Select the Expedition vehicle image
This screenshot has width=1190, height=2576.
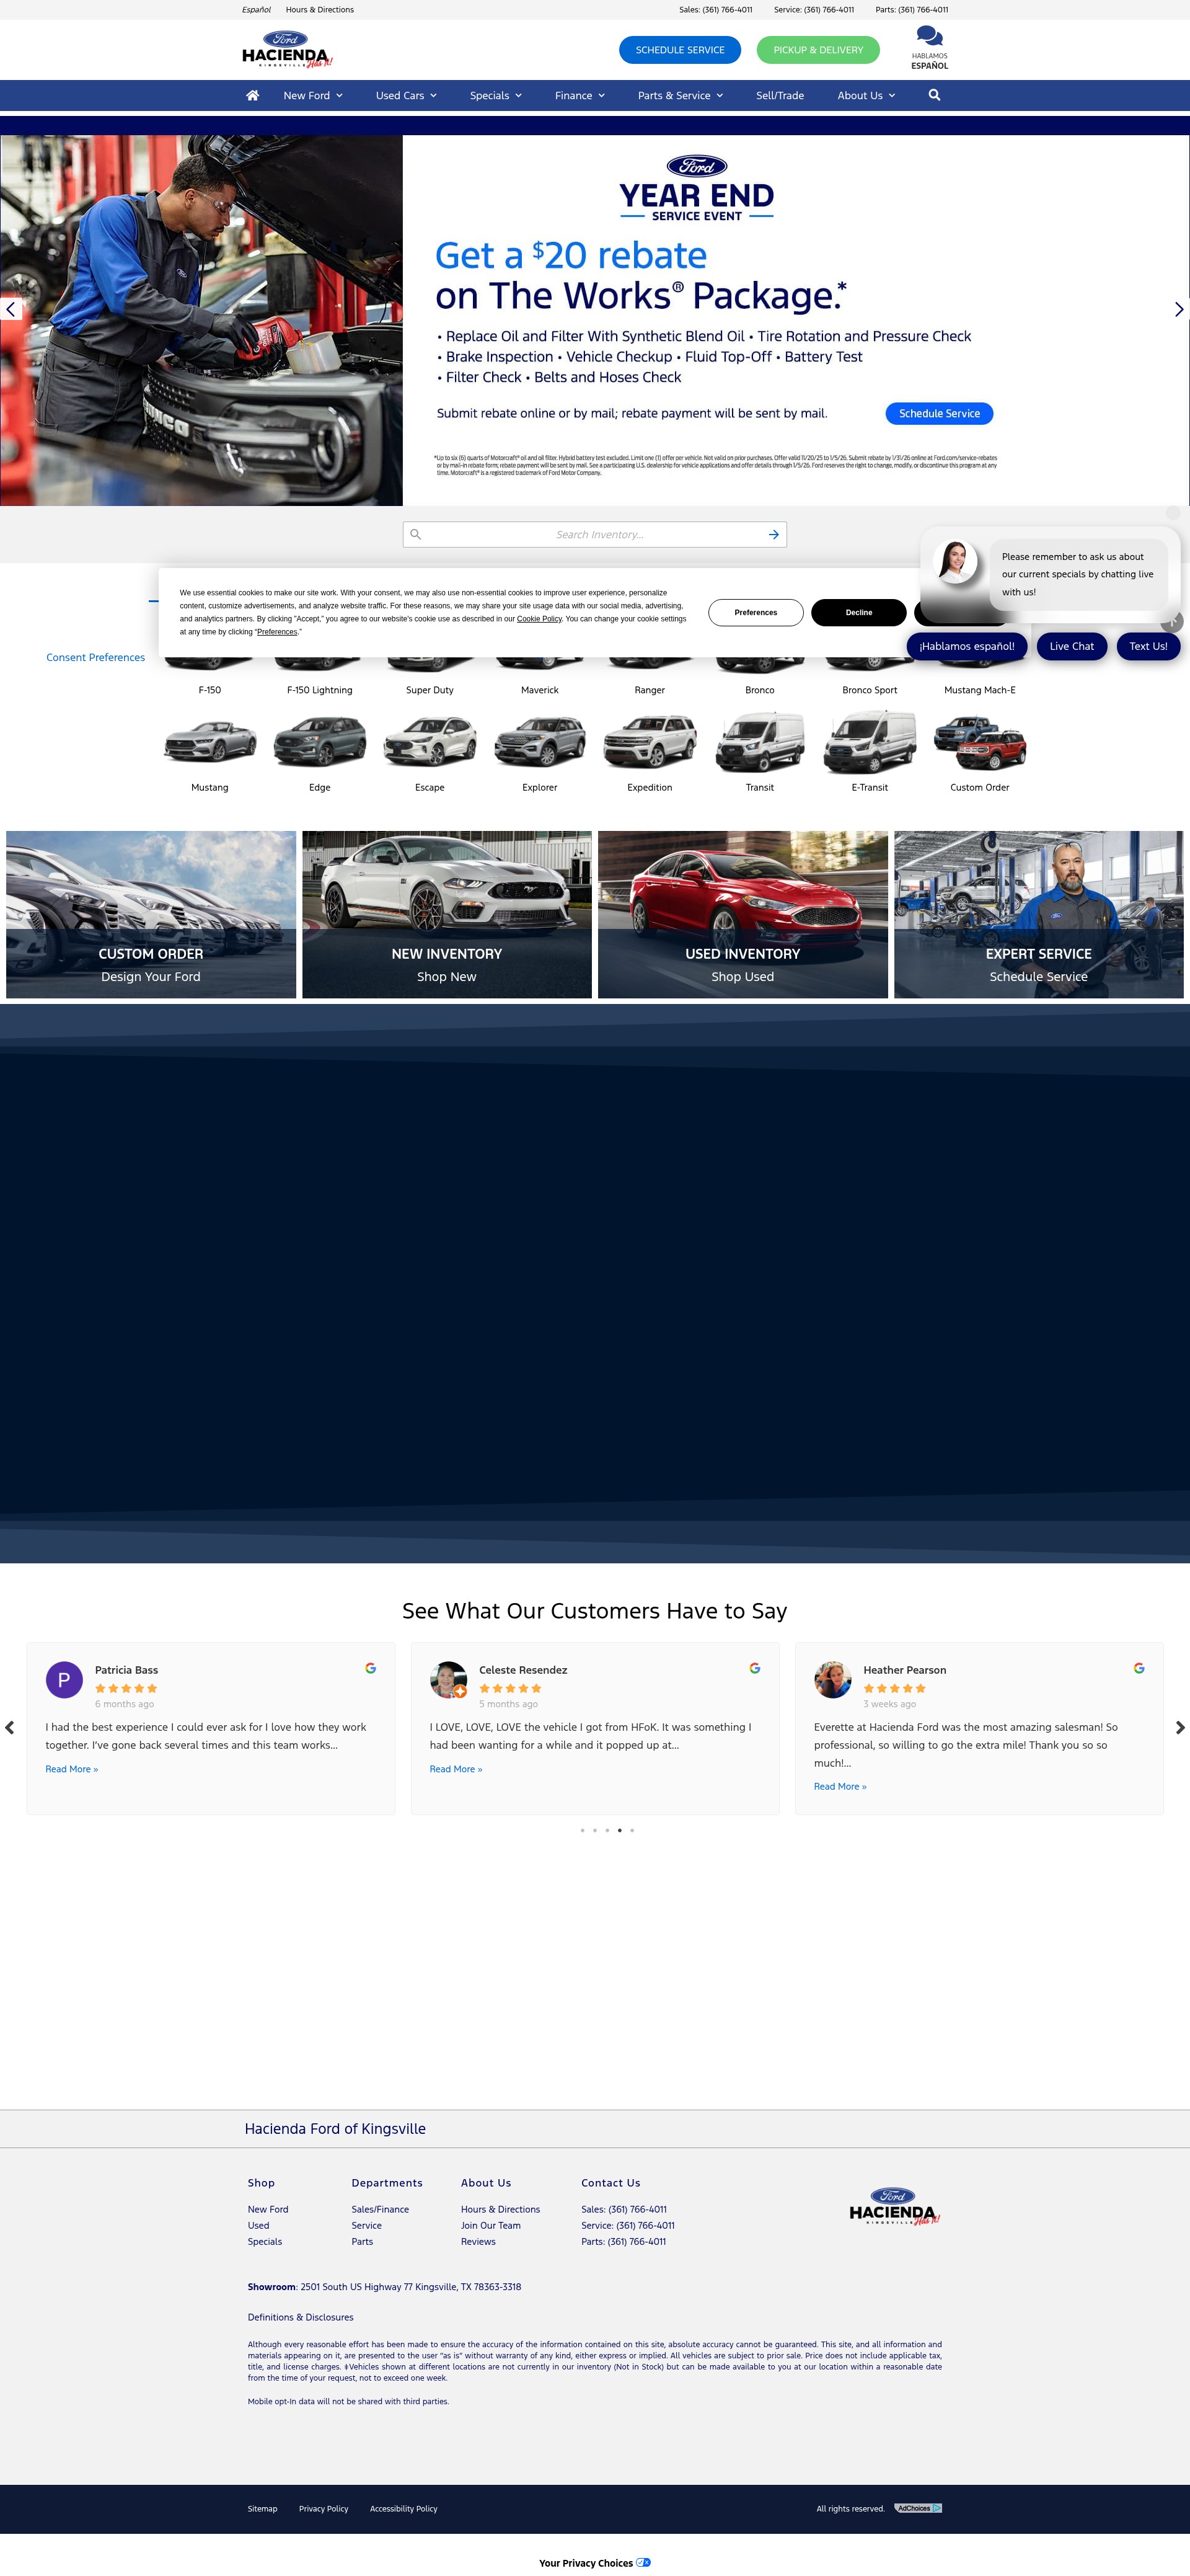point(650,743)
